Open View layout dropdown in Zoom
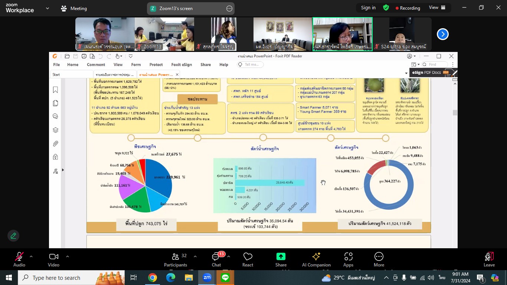Screen dimensions: 507x285 click(437, 8)
